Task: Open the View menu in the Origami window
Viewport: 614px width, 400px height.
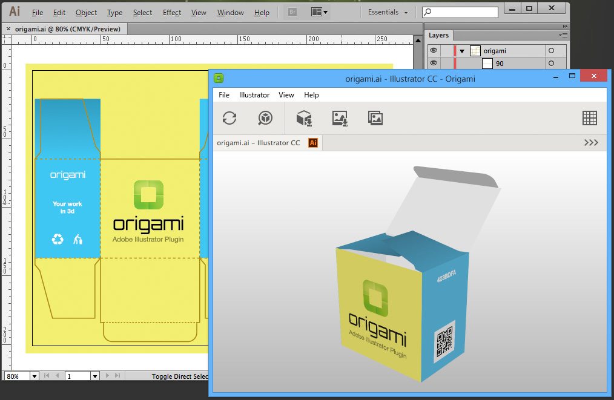Action: (x=286, y=95)
